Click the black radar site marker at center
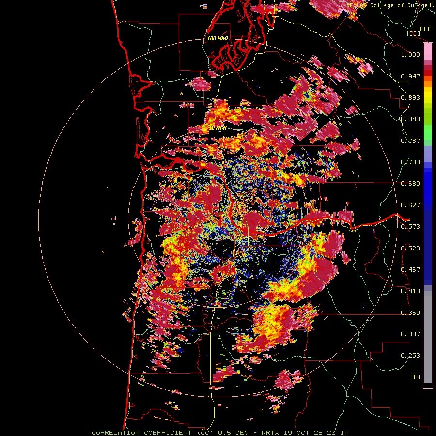 (x=218, y=218)
